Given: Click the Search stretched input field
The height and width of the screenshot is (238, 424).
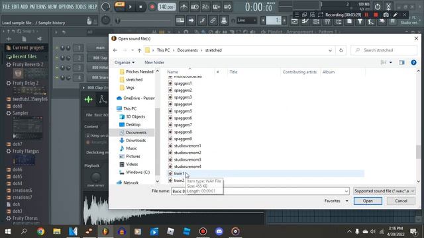Looking at the screenshot, I should (384, 50).
